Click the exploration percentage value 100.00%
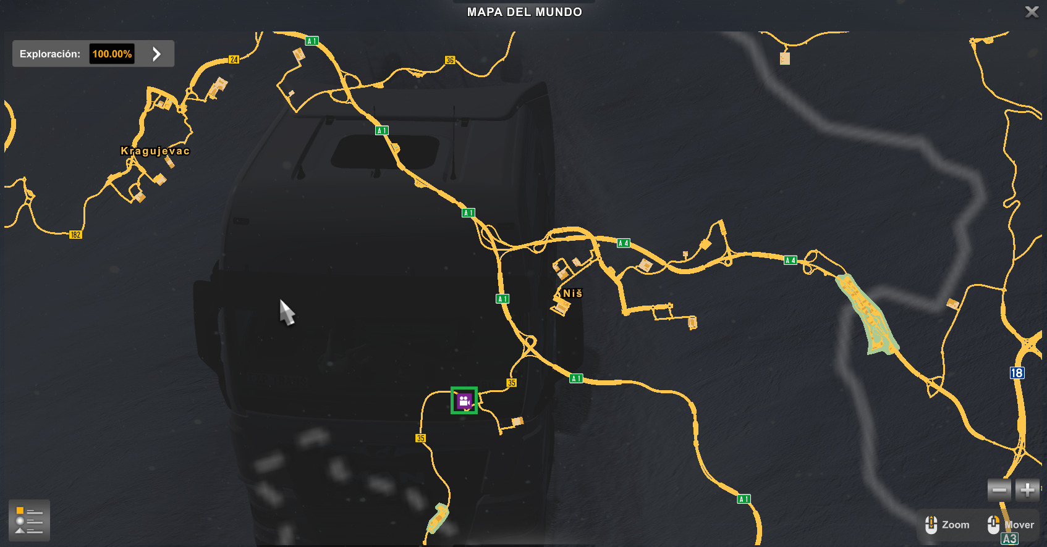Viewport: 1047px width, 547px height. [x=112, y=54]
